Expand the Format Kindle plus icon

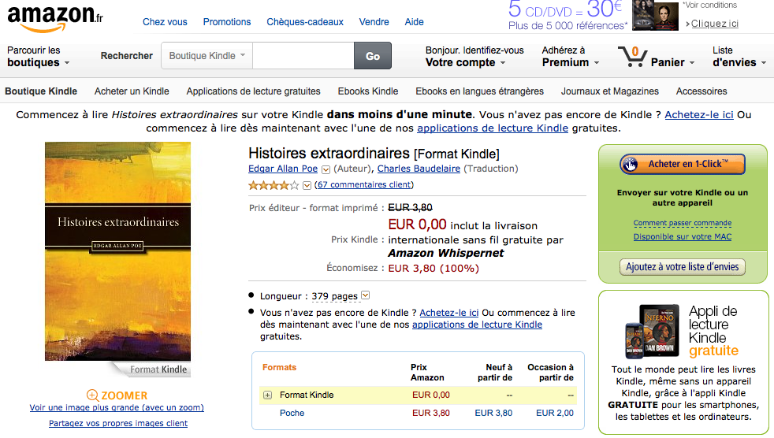tap(267, 395)
